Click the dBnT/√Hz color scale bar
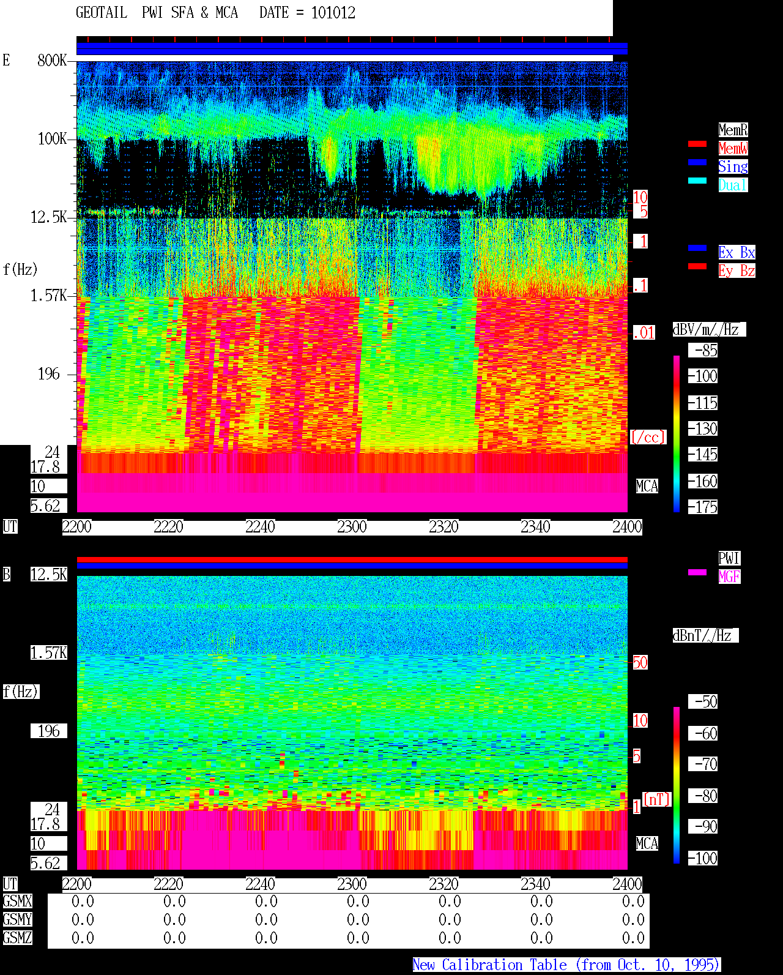The image size is (783, 975). pos(677,785)
